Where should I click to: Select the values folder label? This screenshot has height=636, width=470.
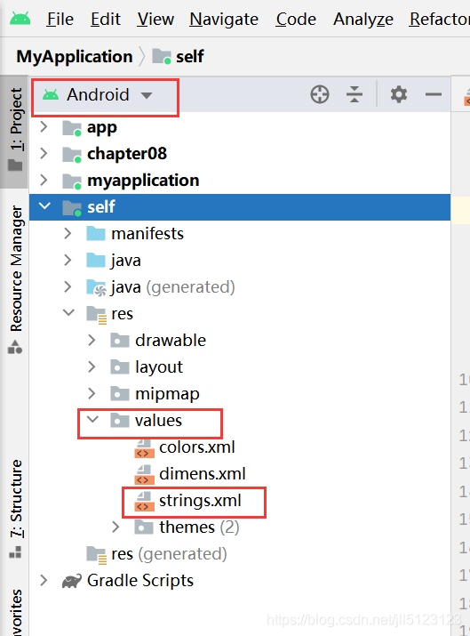(x=158, y=421)
